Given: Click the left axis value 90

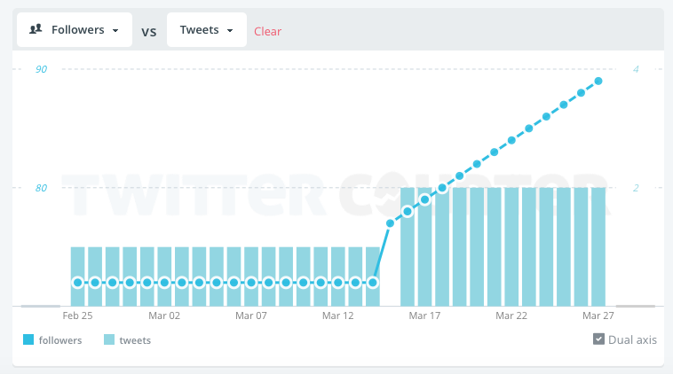Looking at the screenshot, I should point(42,69).
